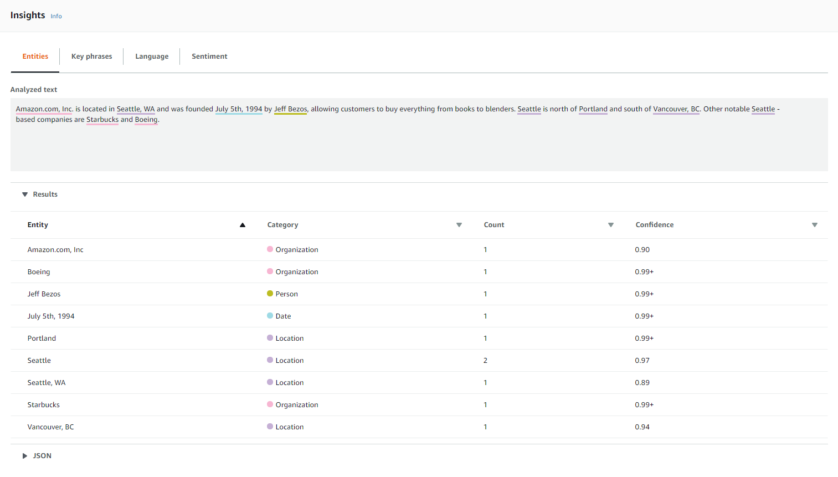The height and width of the screenshot is (477, 838).
Task: Select the Portland entity cell in table
Action: [42, 338]
